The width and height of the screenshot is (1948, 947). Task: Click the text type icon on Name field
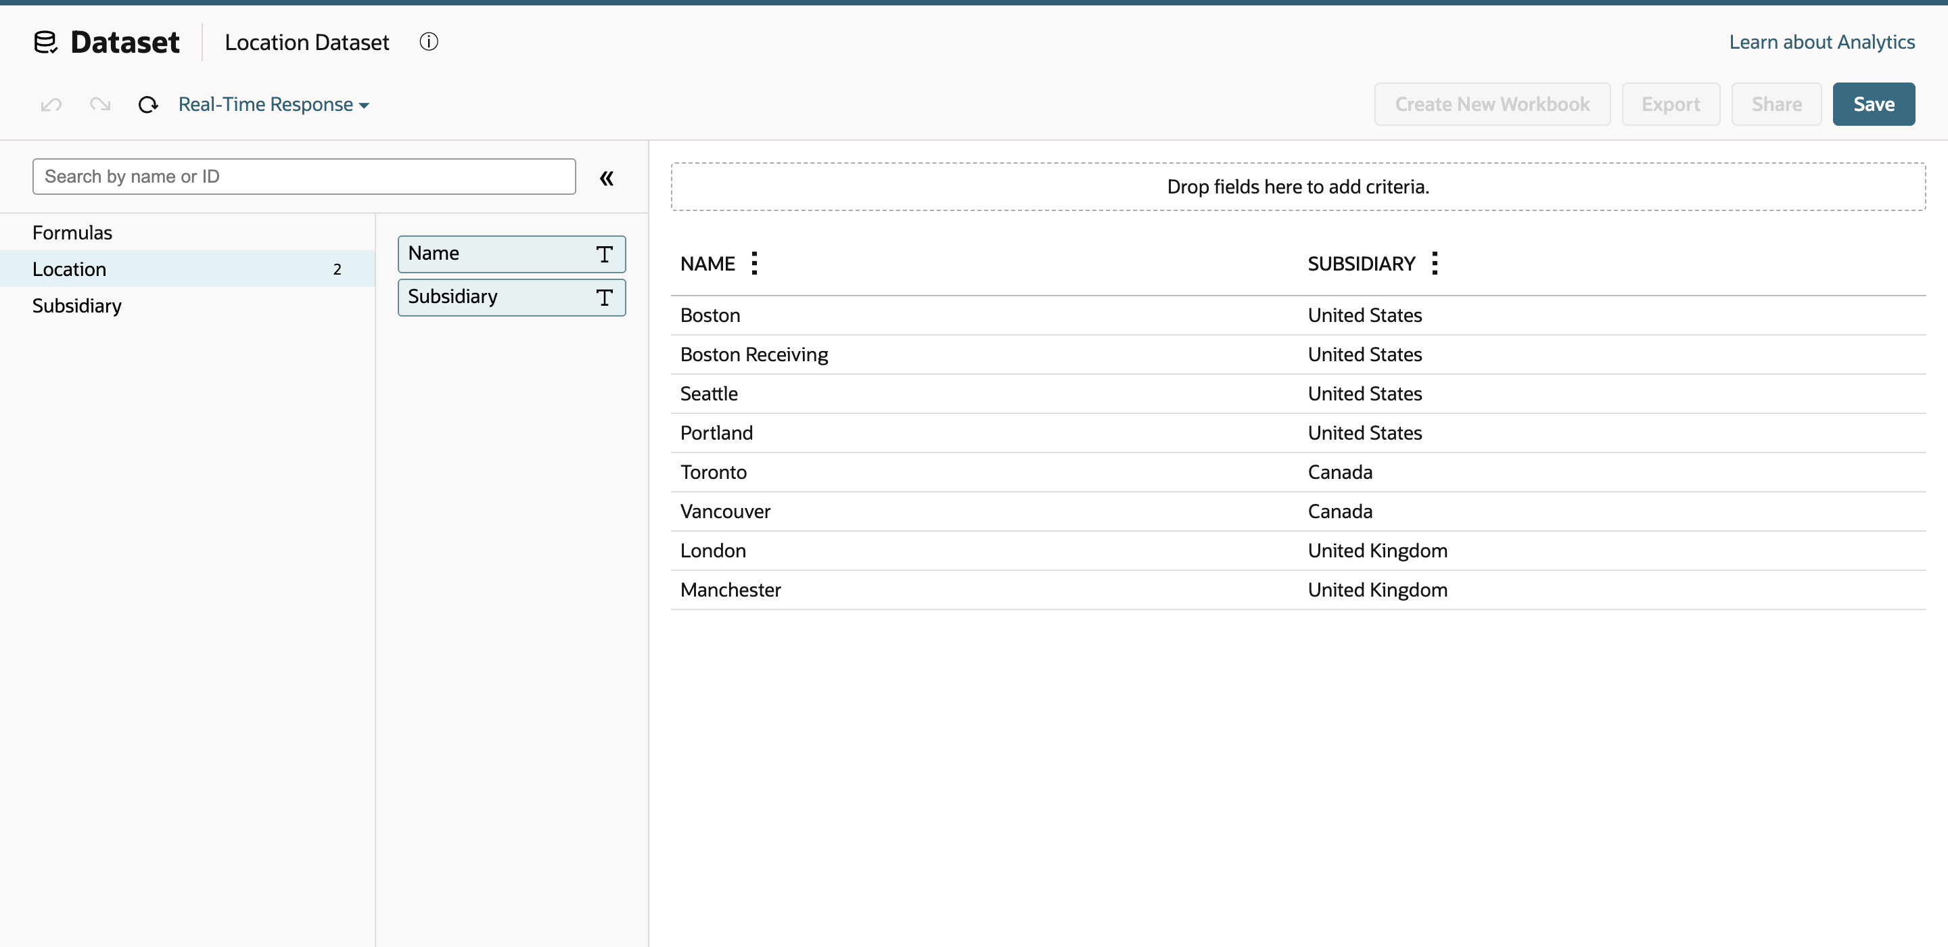pos(604,254)
